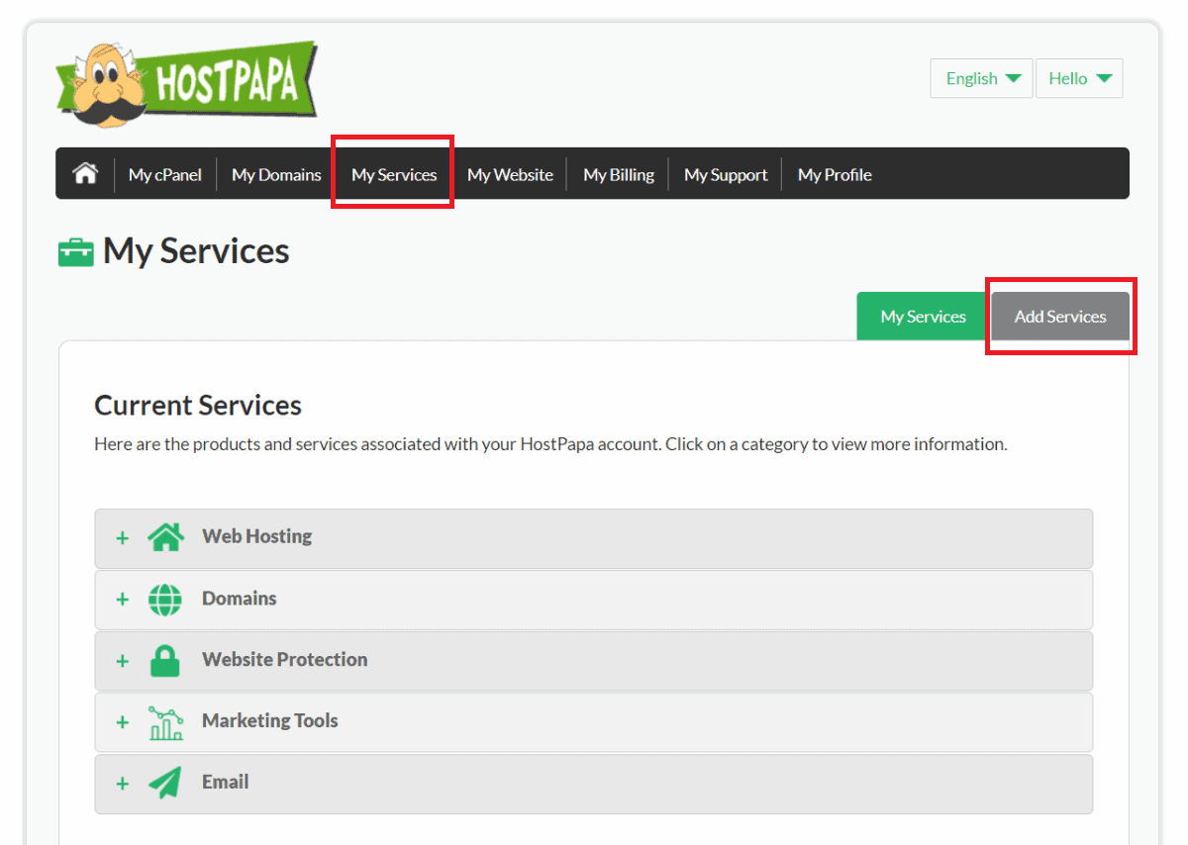
Task: Open My Domains in the navigation bar
Action: (x=276, y=174)
